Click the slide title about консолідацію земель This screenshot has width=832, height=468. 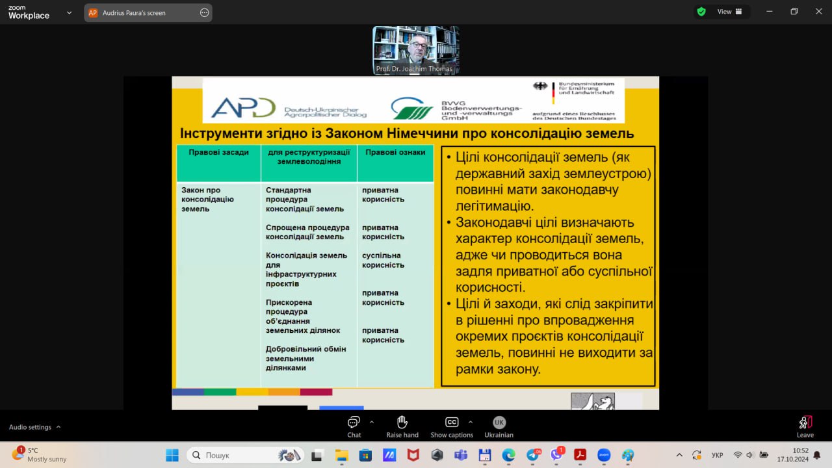406,134
